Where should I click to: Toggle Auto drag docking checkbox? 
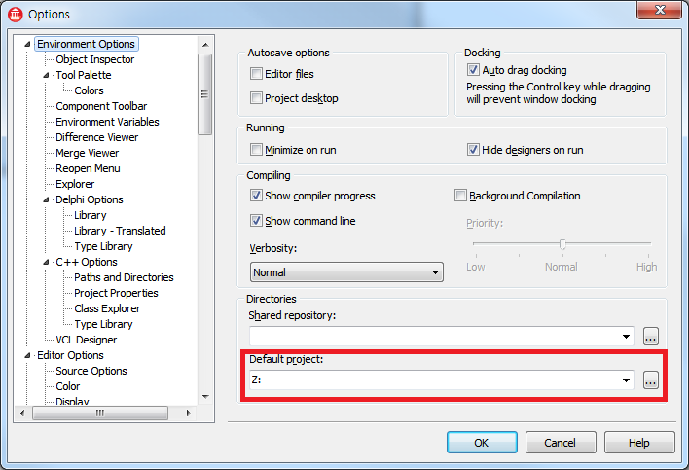473,70
